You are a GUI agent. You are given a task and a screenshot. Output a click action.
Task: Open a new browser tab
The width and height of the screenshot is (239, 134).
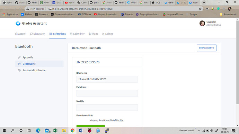point(204,2)
